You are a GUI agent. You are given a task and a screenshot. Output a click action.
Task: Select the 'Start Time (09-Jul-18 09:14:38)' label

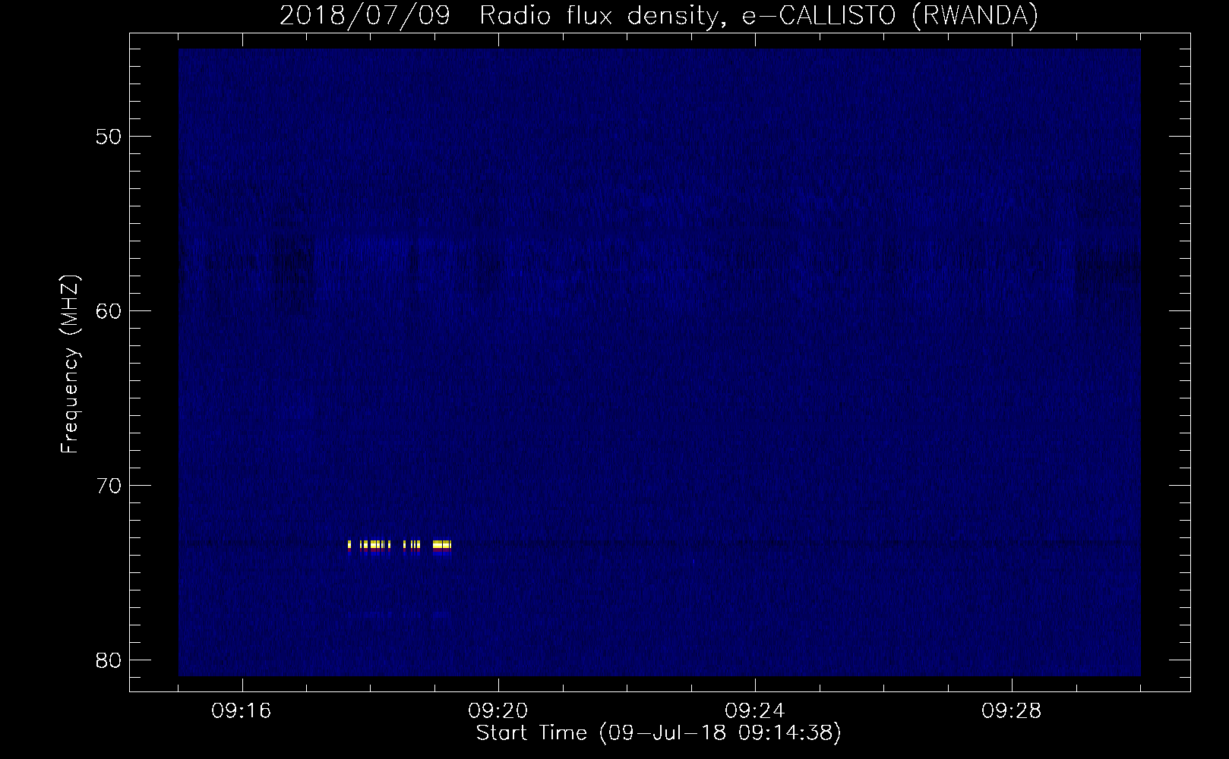pos(659,734)
